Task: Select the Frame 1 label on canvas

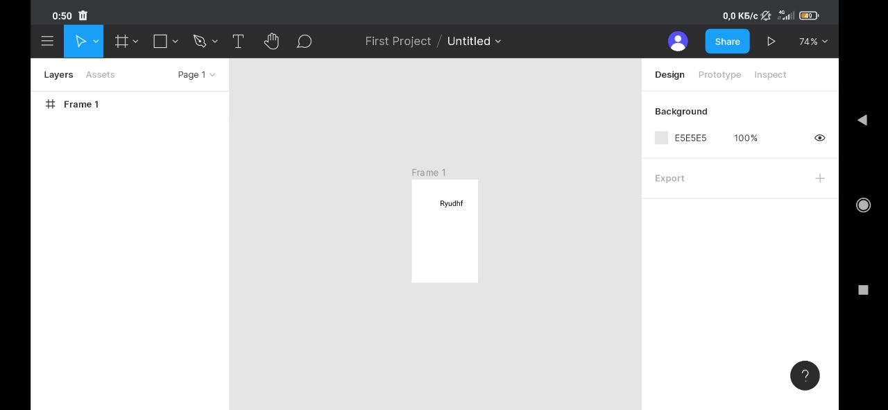Action: click(x=429, y=173)
